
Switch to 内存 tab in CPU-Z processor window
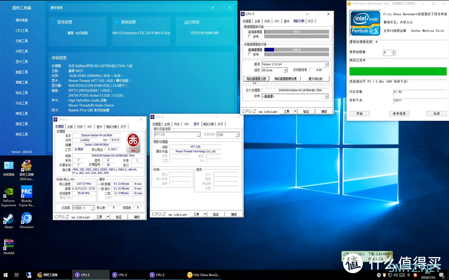coord(80,126)
